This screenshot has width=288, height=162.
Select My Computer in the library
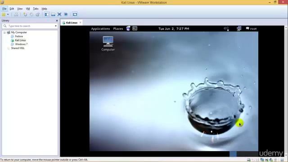[x=19, y=32]
